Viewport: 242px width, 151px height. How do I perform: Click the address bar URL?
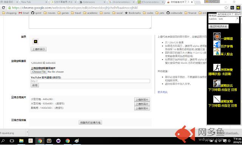click(x=74, y=8)
